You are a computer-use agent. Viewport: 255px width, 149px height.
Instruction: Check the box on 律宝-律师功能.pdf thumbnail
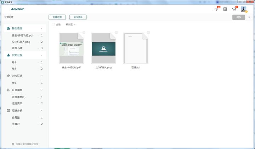[84, 33]
